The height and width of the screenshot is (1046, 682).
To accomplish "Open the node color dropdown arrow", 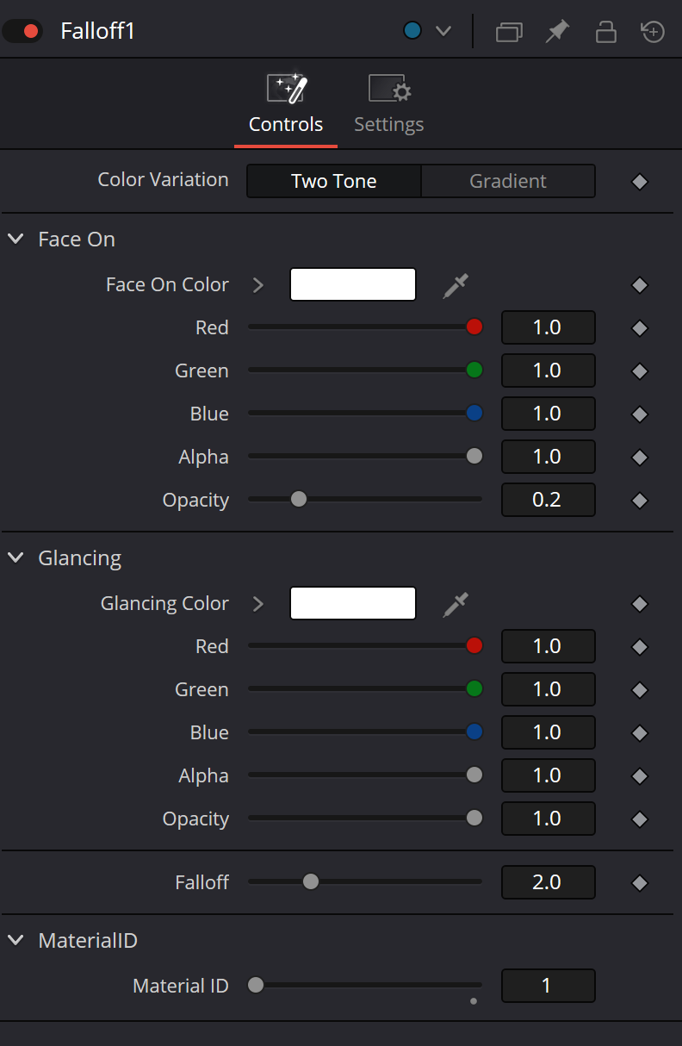I will (443, 32).
